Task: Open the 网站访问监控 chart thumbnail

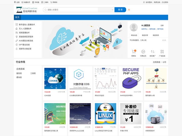Action: click(105, 78)
